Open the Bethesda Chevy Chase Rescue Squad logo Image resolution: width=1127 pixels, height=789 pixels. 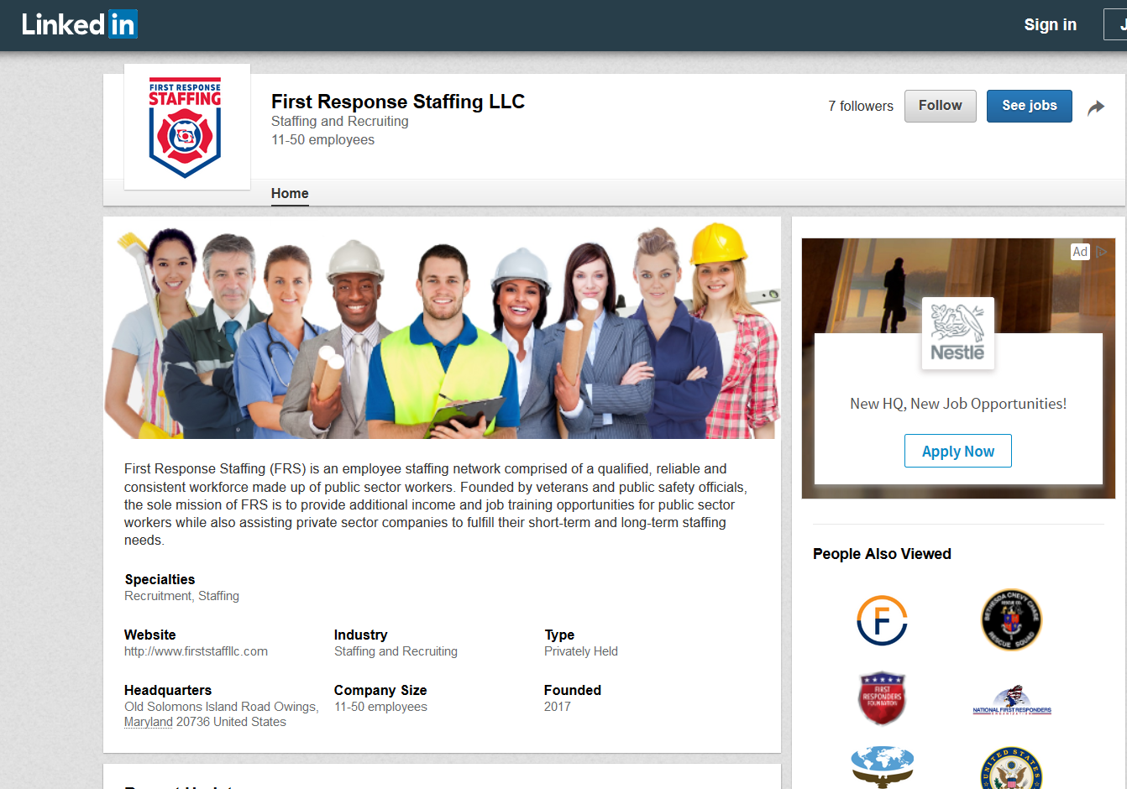(1012, 620)
